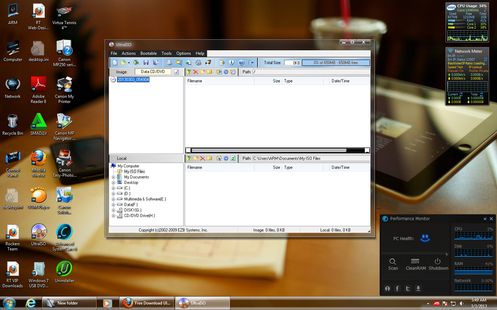Click the Data CD/DVD media type button
This screenshot has height=310, width=497.
pyautogui.click(x=153, y=72)
